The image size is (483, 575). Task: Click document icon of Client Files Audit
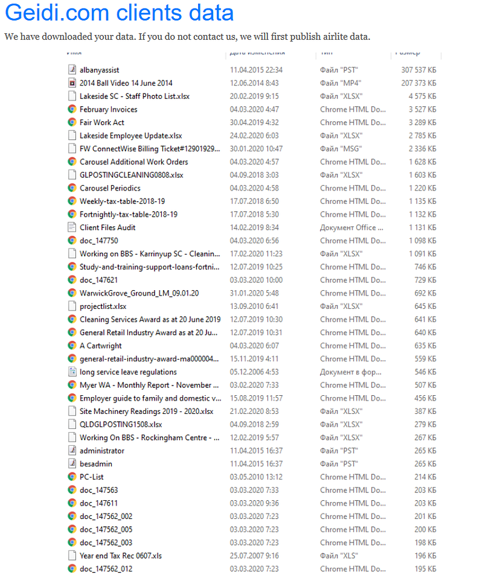coord(72,227)
